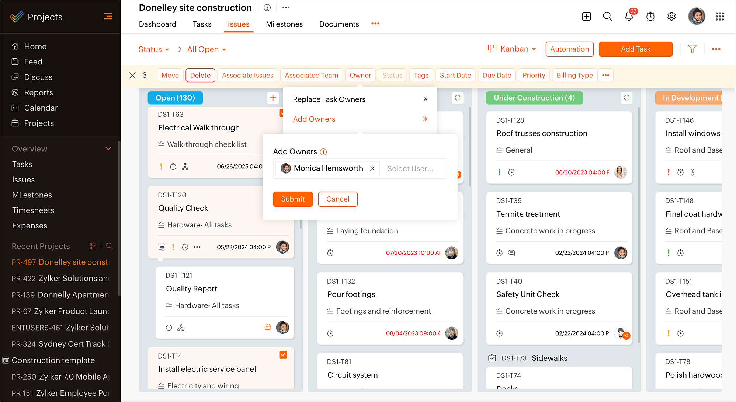Clear selection with the X beside 3
The width and height of the screenshot is (736, 402).
(x=132, y=75)
